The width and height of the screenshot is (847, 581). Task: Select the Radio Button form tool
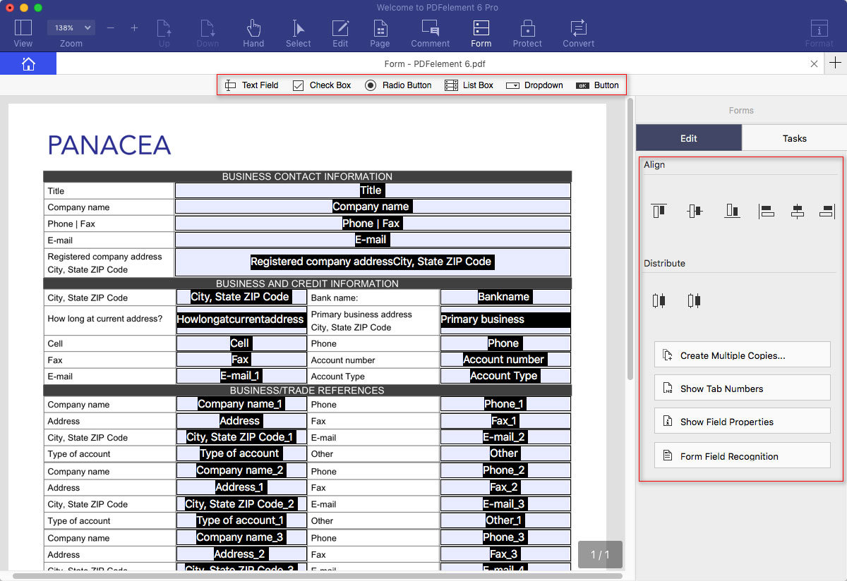click(x=398, y=85)
